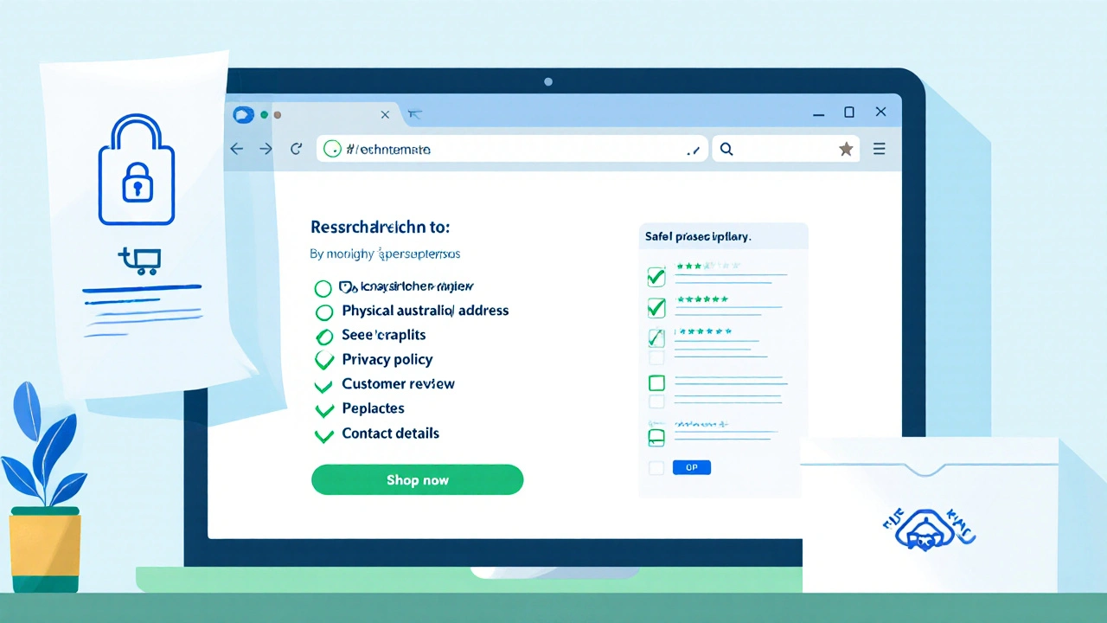Click the magnifying glass search icon
This screenshot has width=1107, height=623.
(x=726, y=149)
